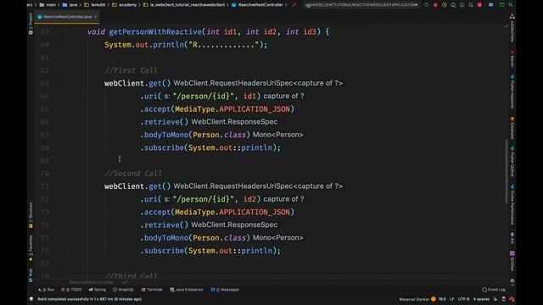Open the Messages tool window
Image resolution: width=543 pixels, height=305 pixels.
tap(225, 290)
